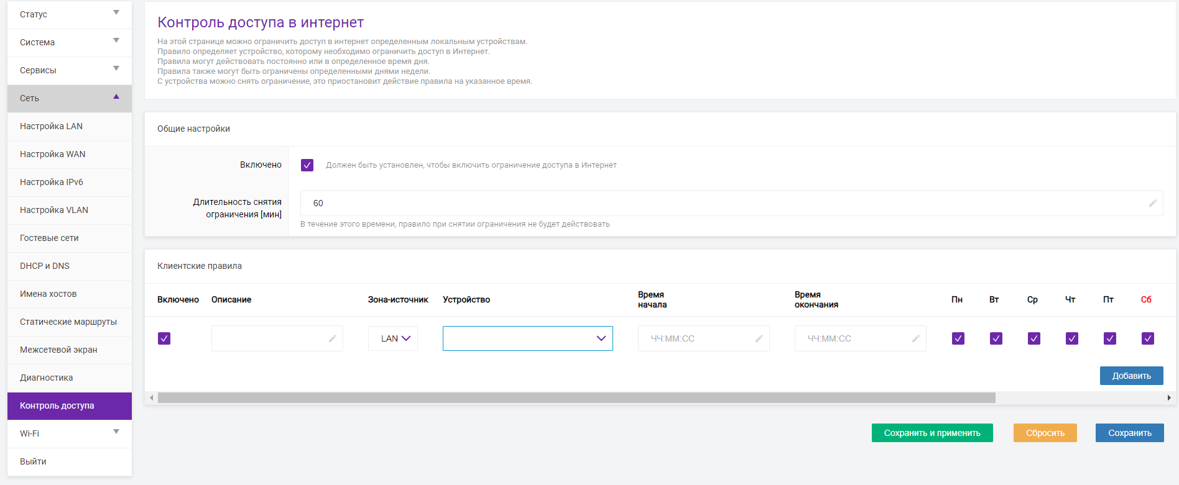This screenshot has width=1179, height=485.
Task: Click right arrow of horizontal scrollbar
Action: (x=1169, y=397)
